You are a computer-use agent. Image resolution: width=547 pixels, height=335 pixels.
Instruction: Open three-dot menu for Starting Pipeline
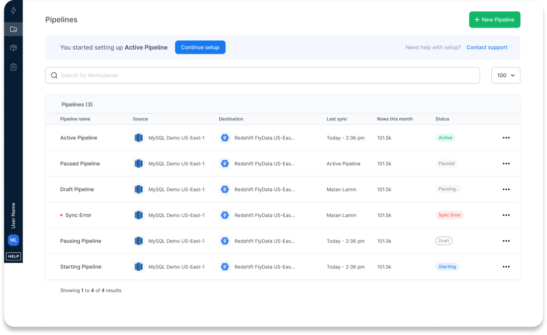tap(506, 267)
